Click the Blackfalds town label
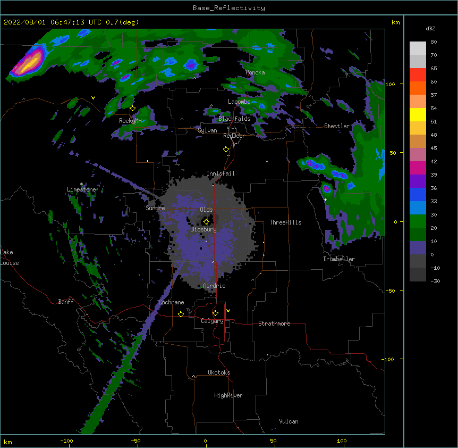The image size is (458, 448). point(234,119)
